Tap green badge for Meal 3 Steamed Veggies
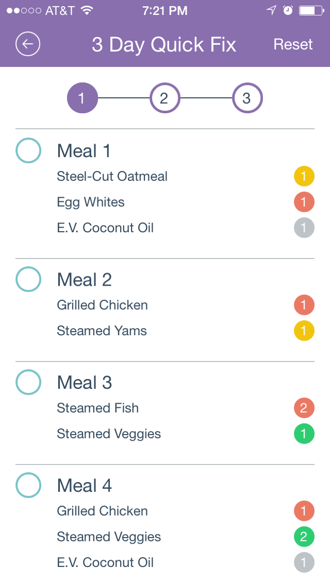 (304, 434)
